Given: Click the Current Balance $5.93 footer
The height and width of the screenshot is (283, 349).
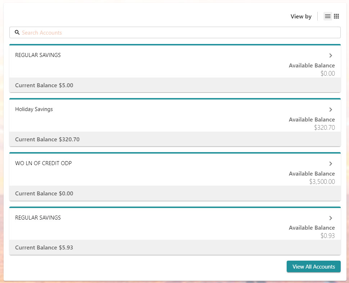Looking at the screenshot, I should [x=44, y=248].
